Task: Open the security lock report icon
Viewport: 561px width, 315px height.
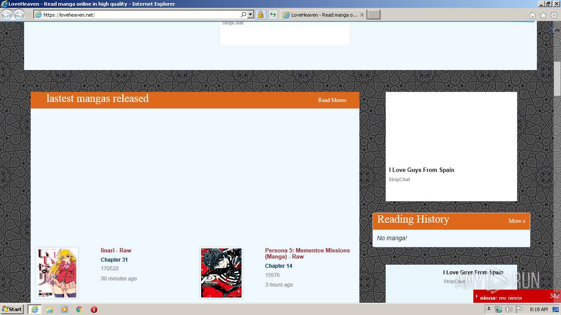Action: click(260, 14)
